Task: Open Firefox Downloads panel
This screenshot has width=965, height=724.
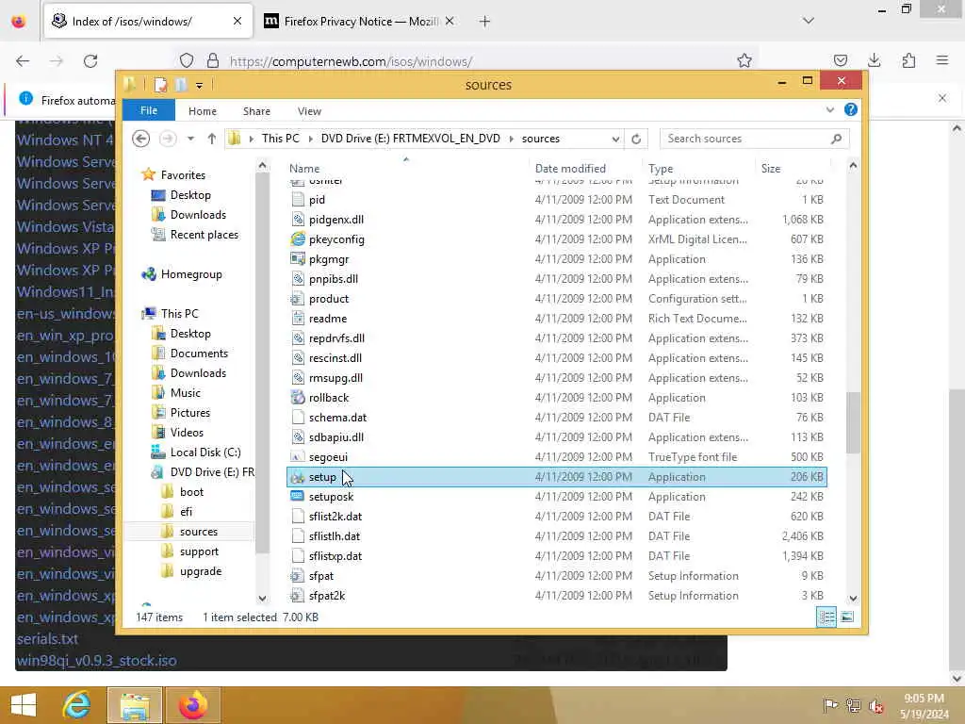Action: pyautogui.click(x=874, y=60)
